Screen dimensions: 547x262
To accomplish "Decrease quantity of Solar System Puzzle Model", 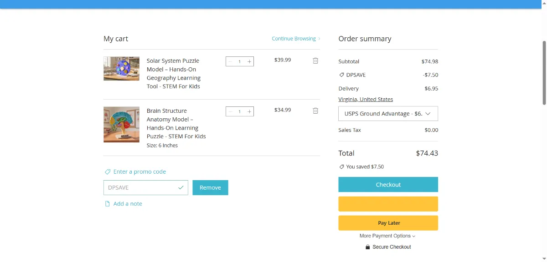I will [230, 61].
